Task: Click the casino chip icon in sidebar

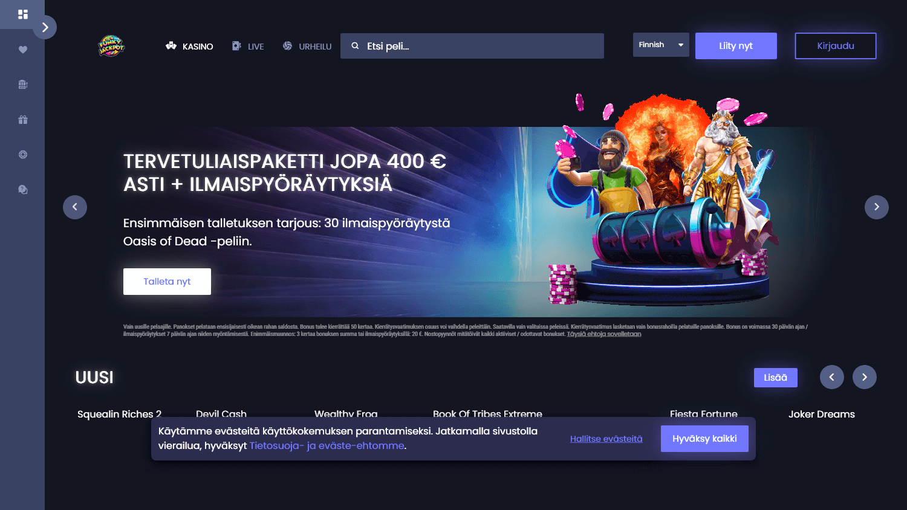Action: pos(22,155)
